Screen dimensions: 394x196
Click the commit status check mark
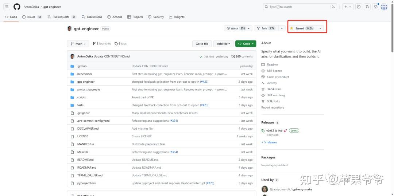pos(201,57)
